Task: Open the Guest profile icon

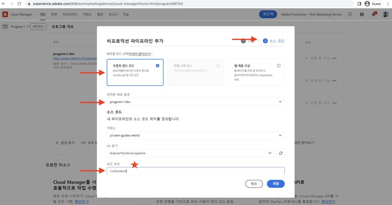Action: pyautogui.click(x=367, y=4)
